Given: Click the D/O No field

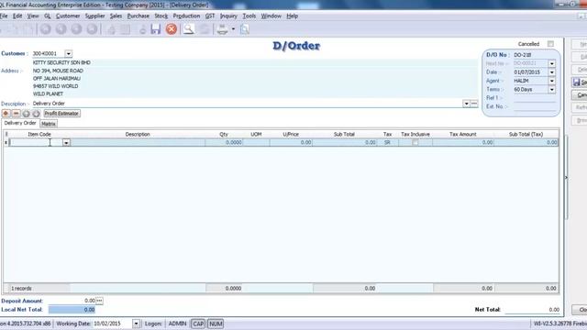Looking at the screenshot, I should 534,55.
